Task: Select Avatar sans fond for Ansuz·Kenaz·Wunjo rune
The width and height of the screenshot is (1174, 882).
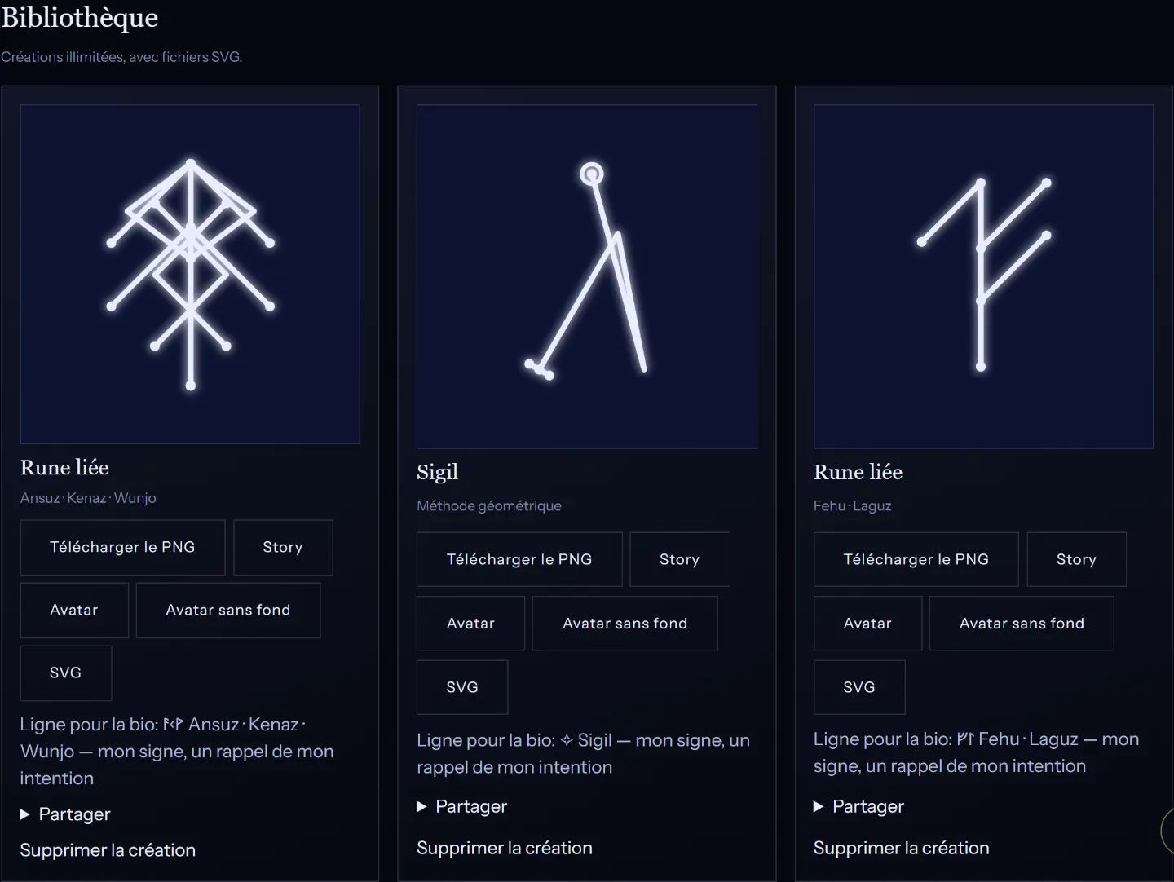Action: click(228, 610)
